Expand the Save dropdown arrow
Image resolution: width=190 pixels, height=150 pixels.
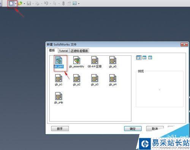(x=33, y=4)
